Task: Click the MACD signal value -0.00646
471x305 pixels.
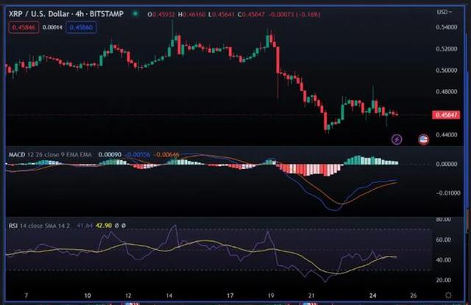Action: pyautogui.click(x=166, y=155)
